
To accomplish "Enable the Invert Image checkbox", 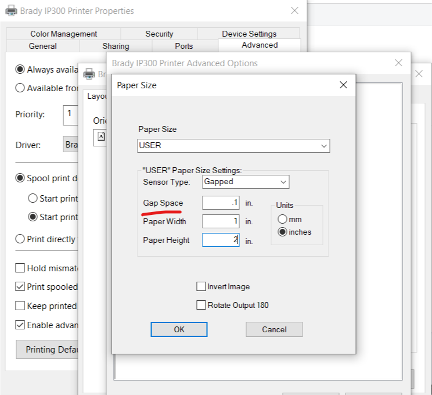I will click(201, 286).
